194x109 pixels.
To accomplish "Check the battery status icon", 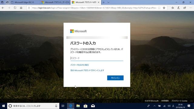I will [159, 106].
